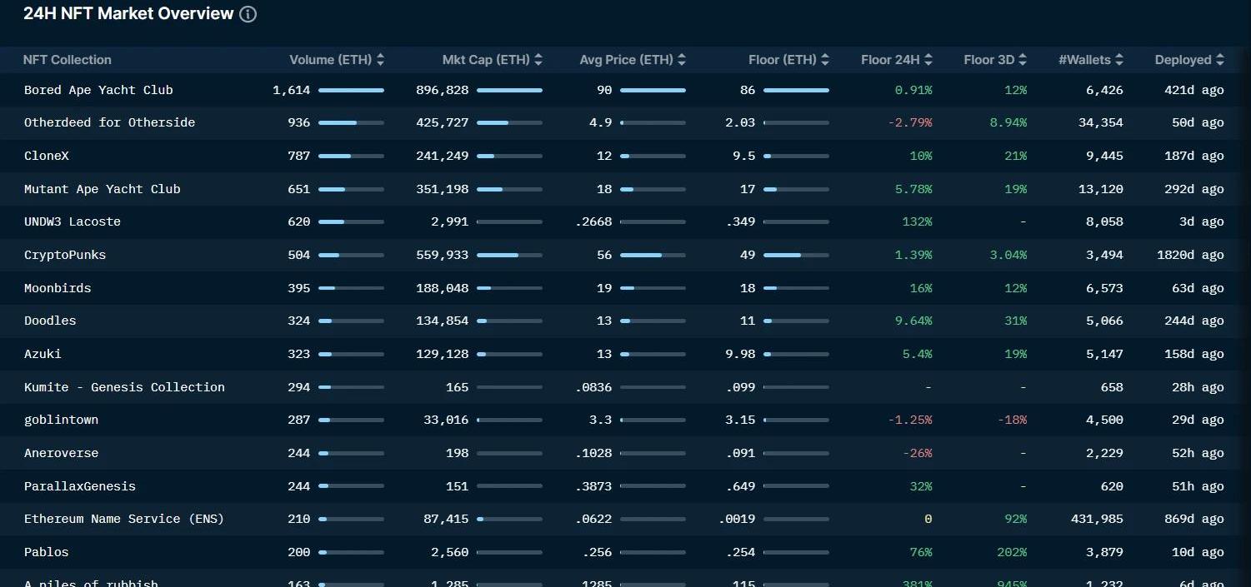Click the Otherdeed for Otherside volume bar
Screen dimensions: 1251x587
(x=351, y=122)
